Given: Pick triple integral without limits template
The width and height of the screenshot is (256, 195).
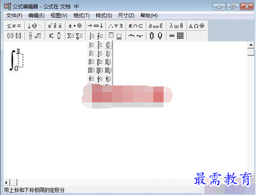Looking at the screenshot, I should (x=91, y=70).
